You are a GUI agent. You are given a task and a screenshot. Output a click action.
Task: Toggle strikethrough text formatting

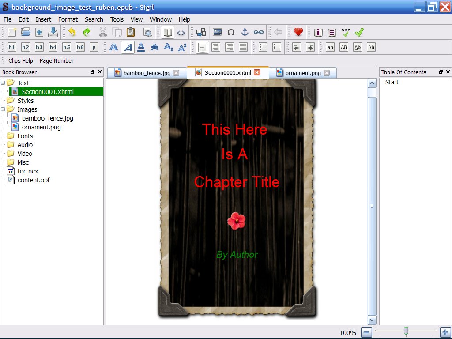155,47
